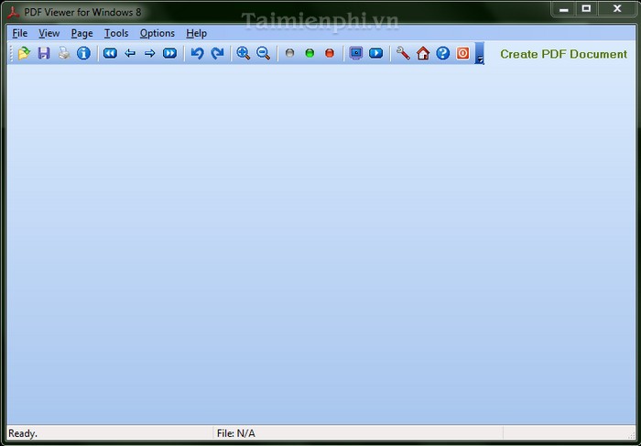Click the orange exit power icon
Screen dimensions: 641x446
point(462,53)
